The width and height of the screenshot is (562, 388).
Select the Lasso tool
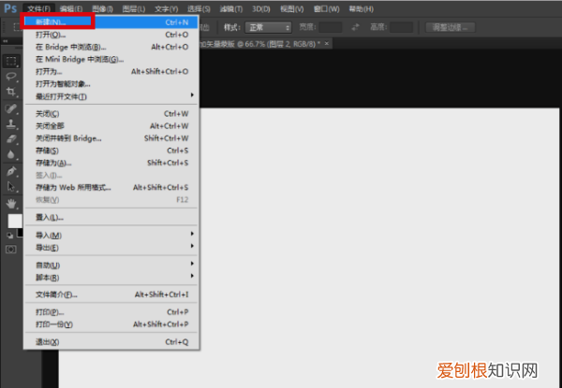[x=12, y=76]
